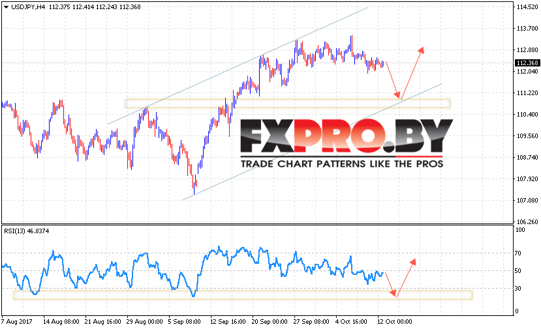Click the 4 Oct 16:00 date label
This screenshot has height=329, width=541.
point(351,322)
